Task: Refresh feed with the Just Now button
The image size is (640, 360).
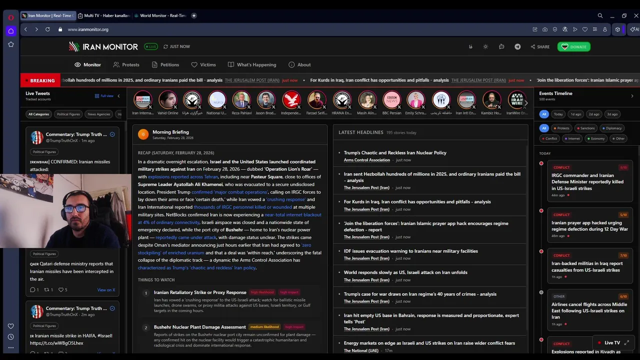Action: pyautogui.click(x=176, y=46)
